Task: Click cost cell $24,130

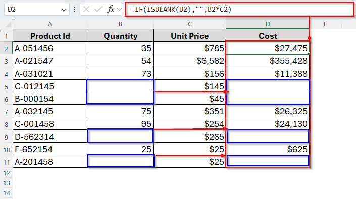Action: pos(268,124)
